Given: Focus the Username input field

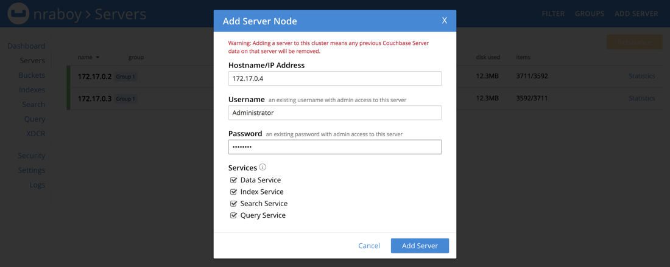Looking at the screenshot, I should point(334,113).
